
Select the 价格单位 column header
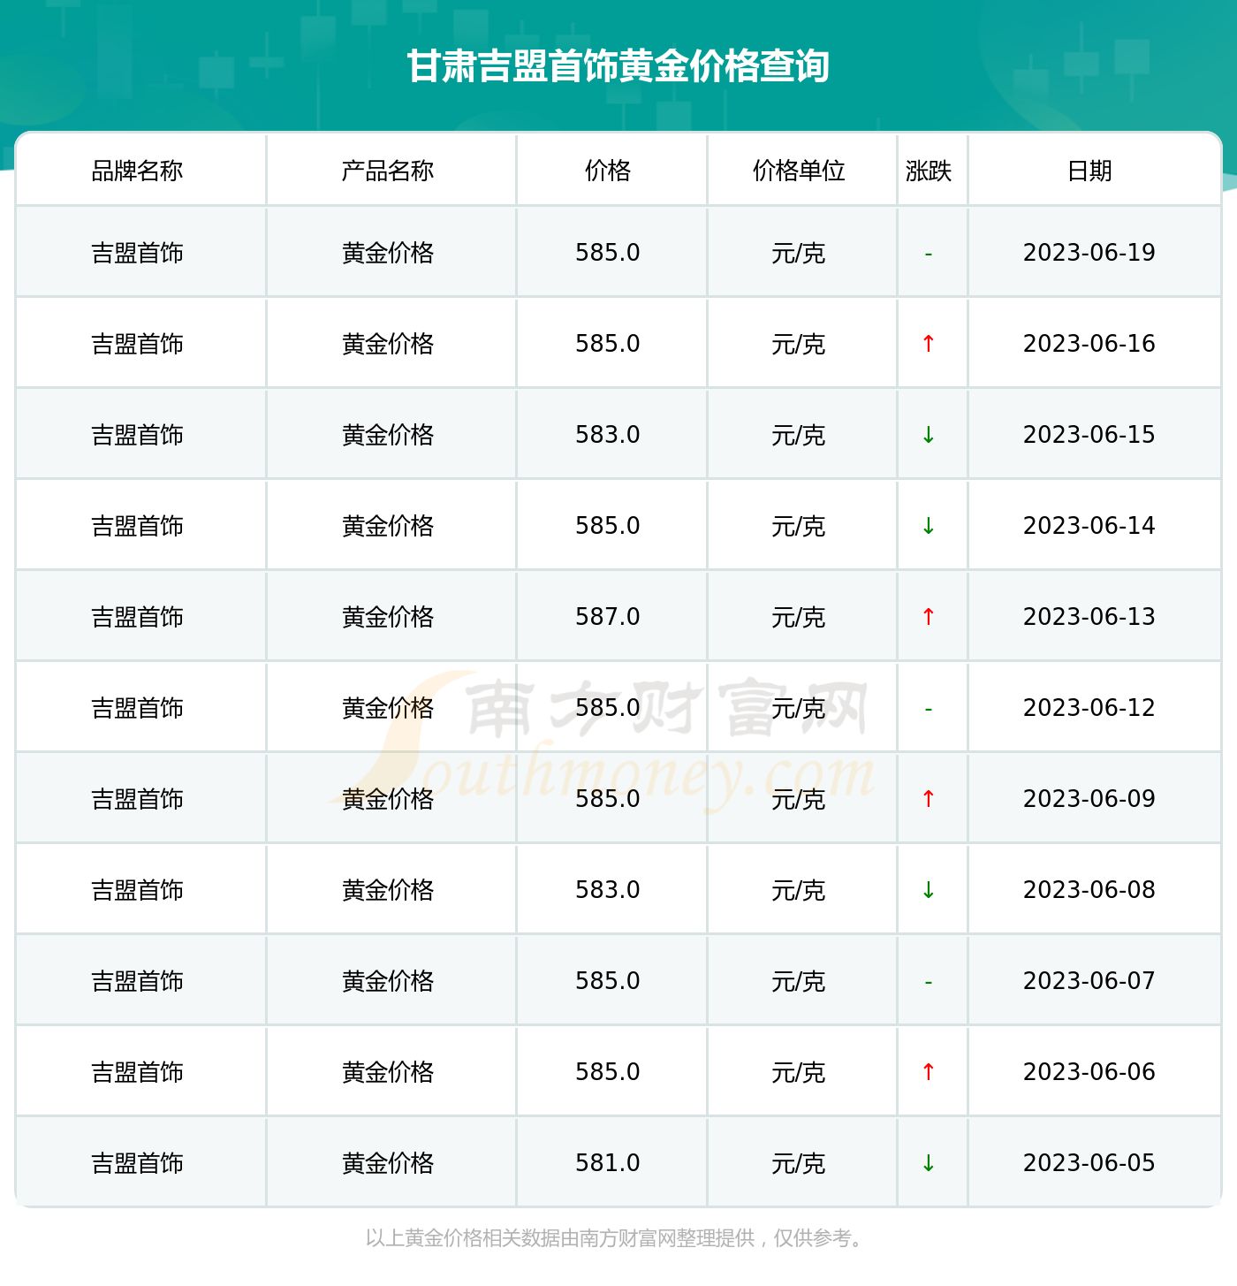(x=799, y=171)
